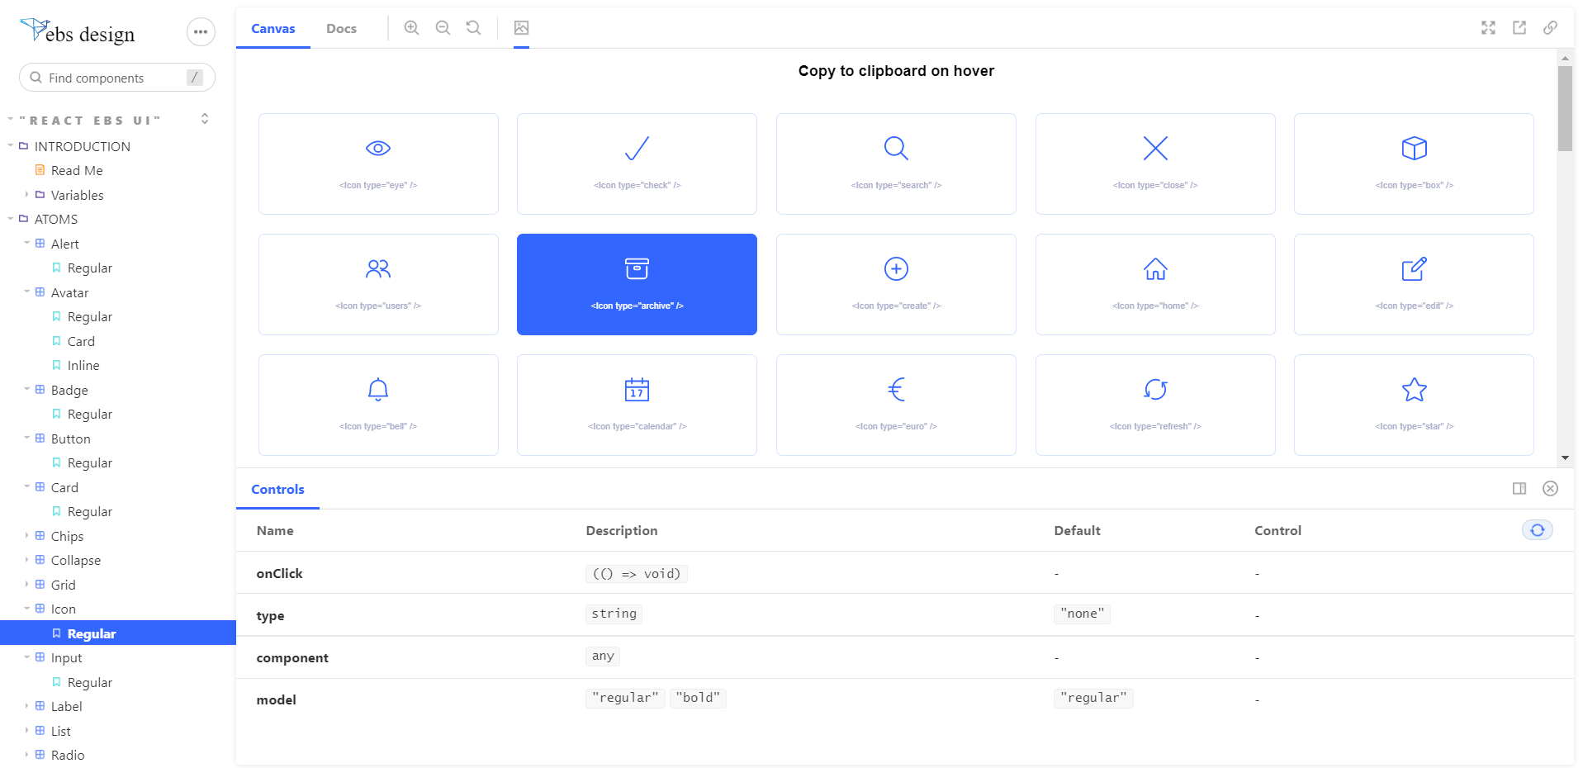Image resolution: width=1583 pixels, height=768 pixels.
Task: Click the search icon card
Action: tap(896, 164)
